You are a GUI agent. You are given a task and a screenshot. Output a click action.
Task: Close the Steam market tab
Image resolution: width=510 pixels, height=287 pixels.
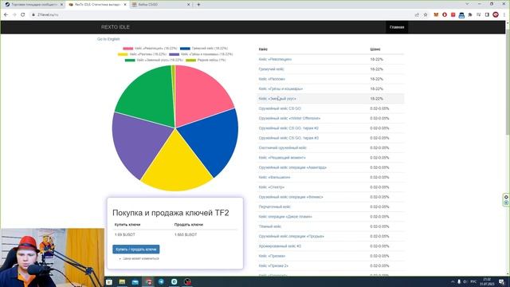(61, 5)
